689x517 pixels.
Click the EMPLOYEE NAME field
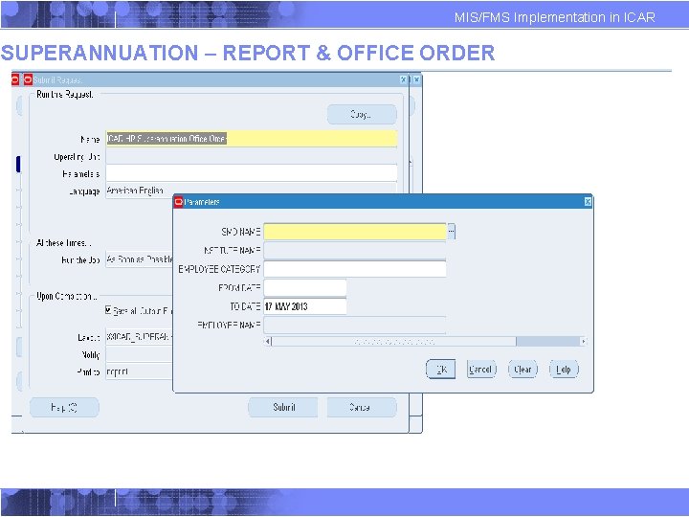(355, 326)
